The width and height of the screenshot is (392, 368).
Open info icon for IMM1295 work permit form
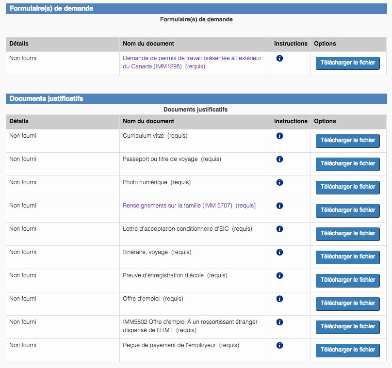tap(279, 58)
